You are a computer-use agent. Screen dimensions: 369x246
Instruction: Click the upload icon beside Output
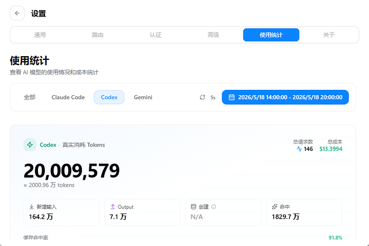[113, 206]
